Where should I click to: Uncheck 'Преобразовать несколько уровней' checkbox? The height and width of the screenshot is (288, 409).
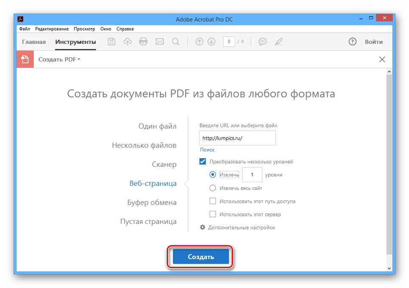(x=203, y=162)
